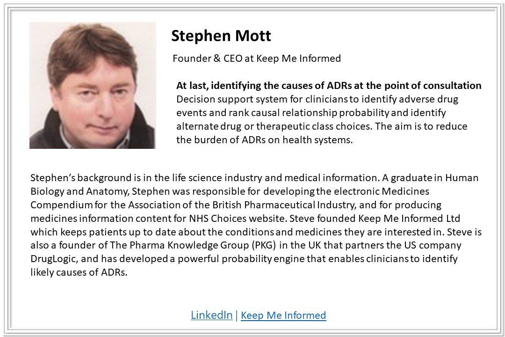Open the Keep Me Informed link

pyautogui.click(x=283, y=315)
